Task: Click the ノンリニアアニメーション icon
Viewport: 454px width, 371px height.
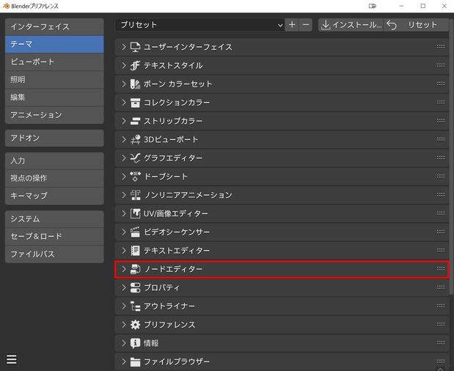Action: [135, 195]
